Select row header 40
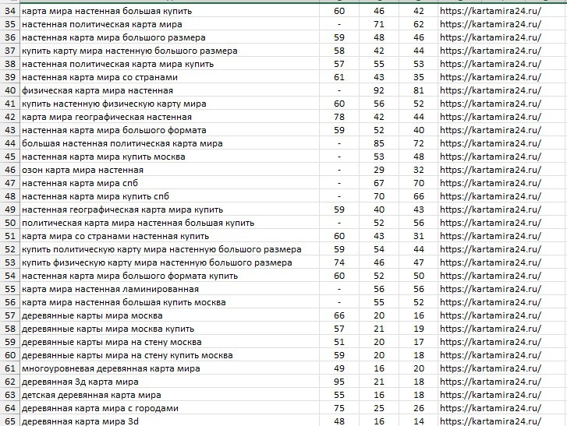 (x=10, y=90)
